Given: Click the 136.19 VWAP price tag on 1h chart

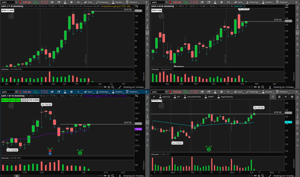Looking at the screenshot, I should (x=288, y=122).
